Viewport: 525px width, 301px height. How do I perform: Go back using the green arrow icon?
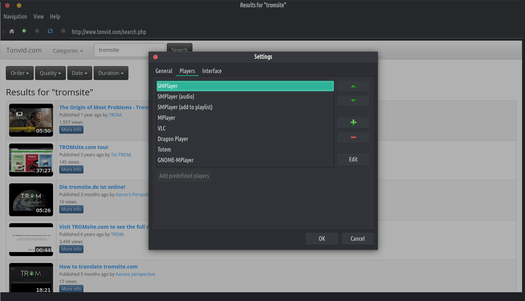tap(24, 31)
